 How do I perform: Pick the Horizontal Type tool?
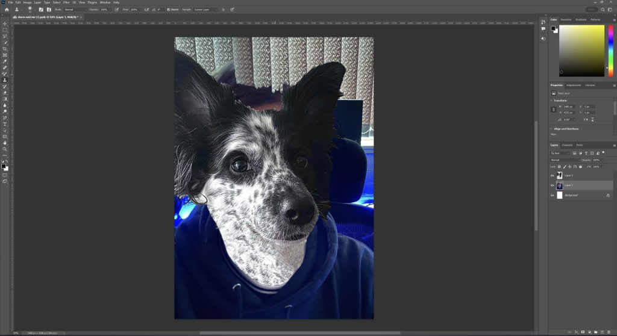pyautogui.click(x=5, y=124)
